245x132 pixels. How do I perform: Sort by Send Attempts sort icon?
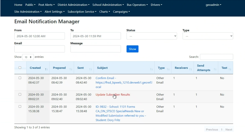(x=215, y=69)
